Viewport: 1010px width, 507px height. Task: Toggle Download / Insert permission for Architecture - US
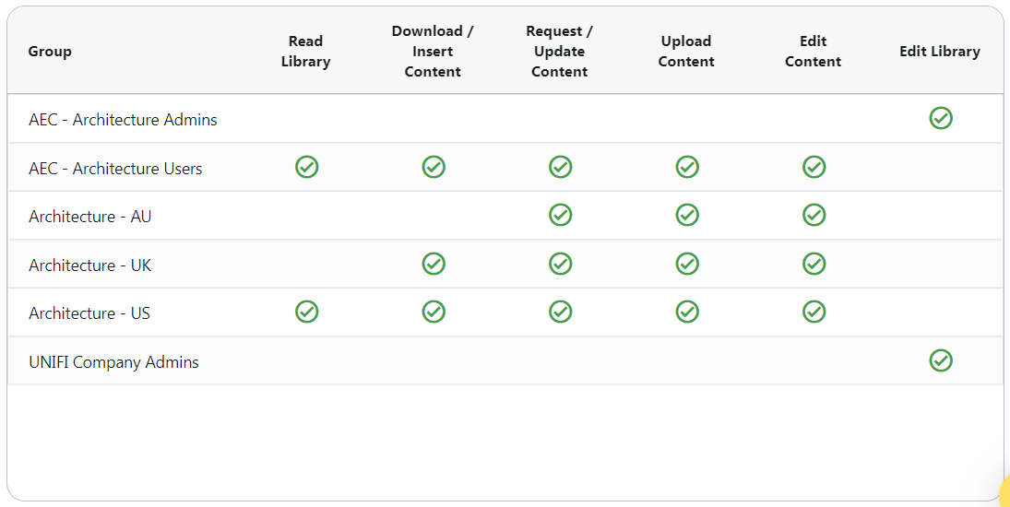[x=434, y=312]
